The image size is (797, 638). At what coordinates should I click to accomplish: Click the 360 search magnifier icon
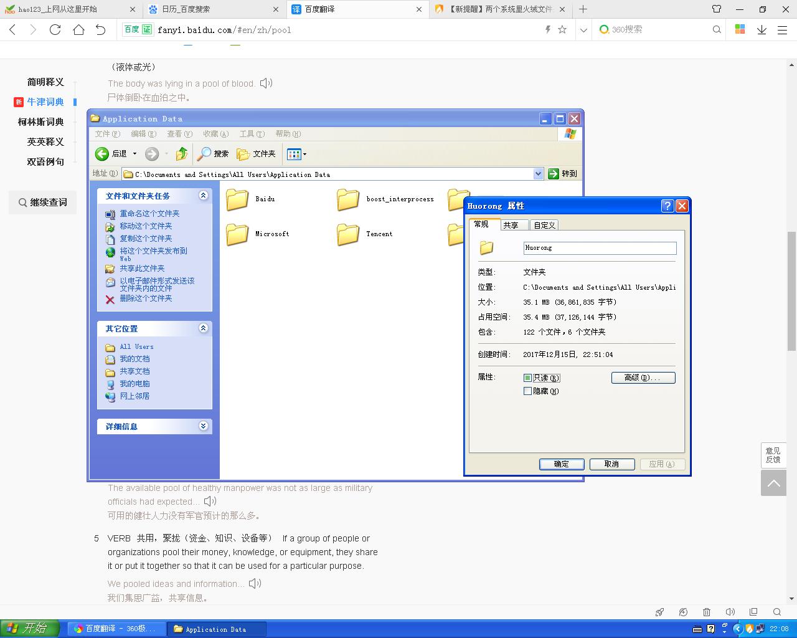717,29
